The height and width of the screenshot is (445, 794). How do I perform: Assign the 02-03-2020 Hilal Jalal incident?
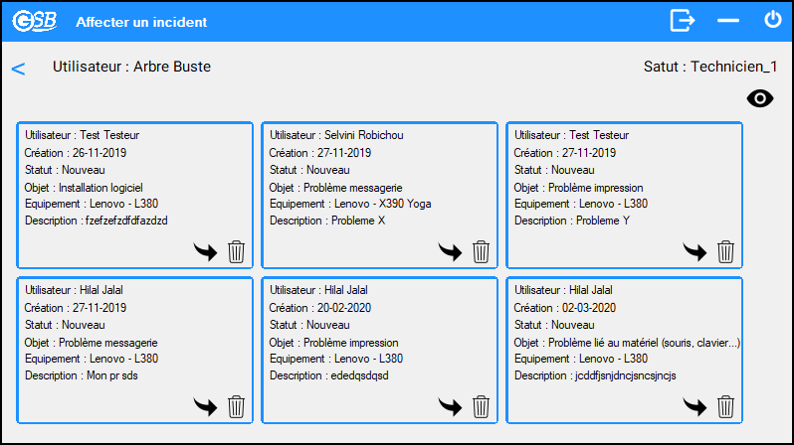tap(695, 406)
